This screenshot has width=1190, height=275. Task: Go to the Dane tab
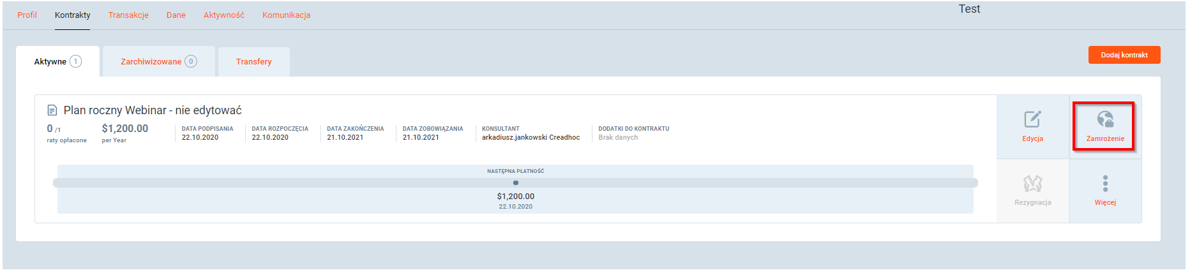pos(176,15)
